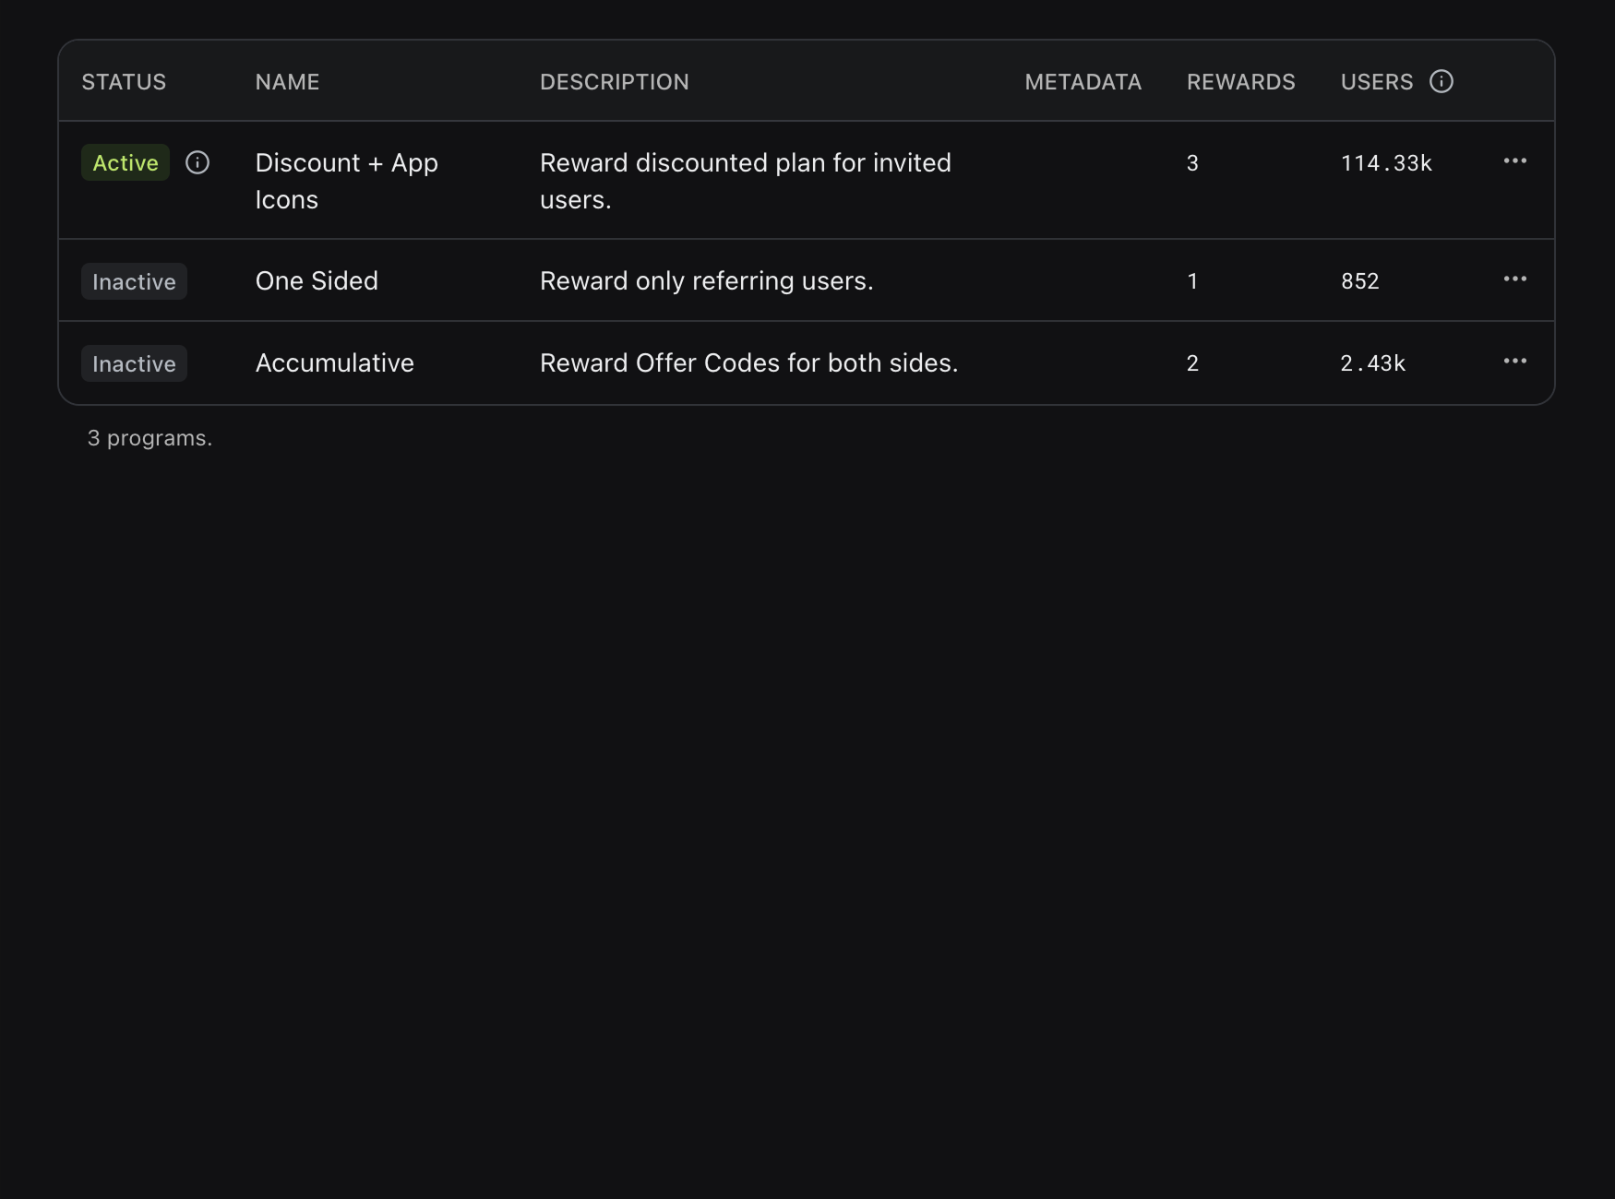Click the DESCRIPTION column header
Screen dimensions: 1615x1199
[615, 81]
